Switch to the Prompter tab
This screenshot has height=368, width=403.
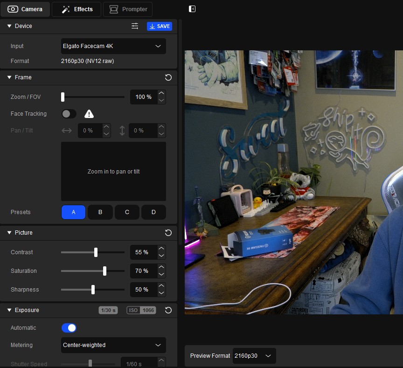click(127, 9)
